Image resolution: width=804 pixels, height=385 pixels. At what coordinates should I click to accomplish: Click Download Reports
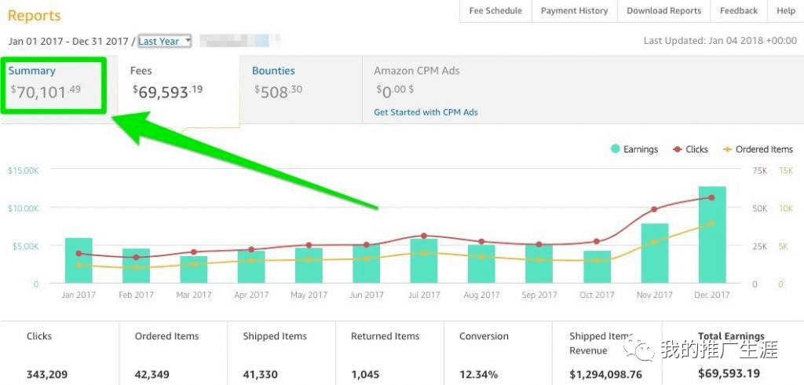(x=663, y=11)
